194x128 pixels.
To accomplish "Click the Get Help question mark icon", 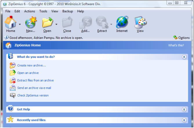I will pyautogui.click(x=10, y=109).
